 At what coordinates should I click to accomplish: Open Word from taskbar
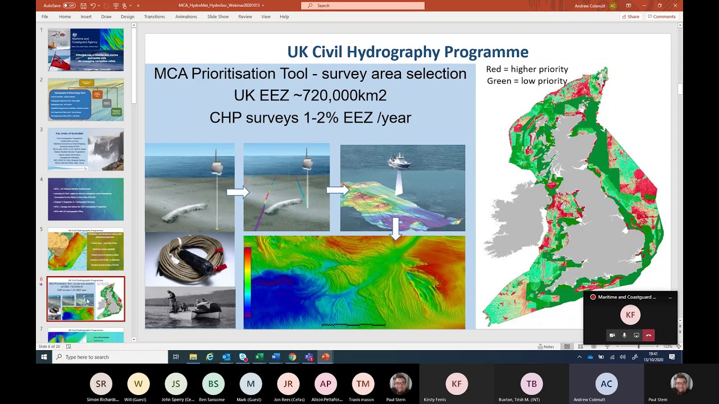276,357
